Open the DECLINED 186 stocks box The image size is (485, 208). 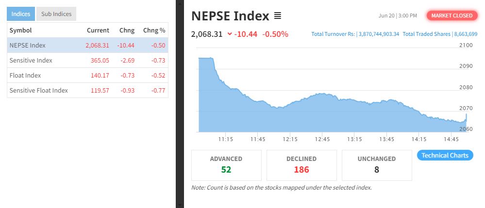(301, 165)
